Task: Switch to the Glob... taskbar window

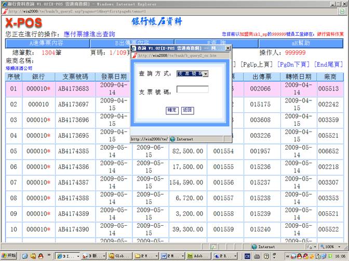Action: 119,256
